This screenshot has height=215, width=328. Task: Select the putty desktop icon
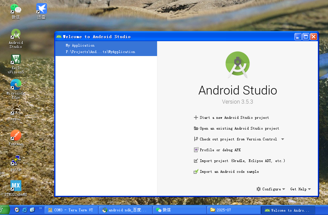pos(16,163)
